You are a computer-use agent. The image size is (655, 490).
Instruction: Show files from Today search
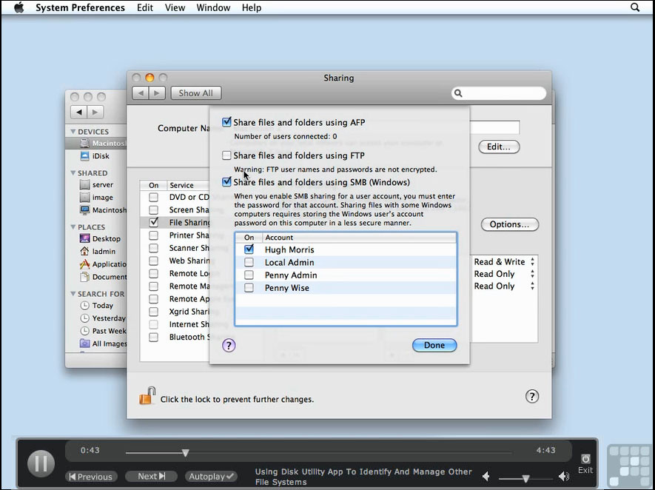pos(97,306)
